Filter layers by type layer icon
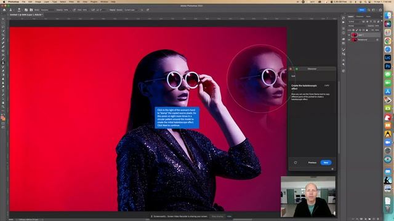Viewport: 394px width, 221px height. 371,21
